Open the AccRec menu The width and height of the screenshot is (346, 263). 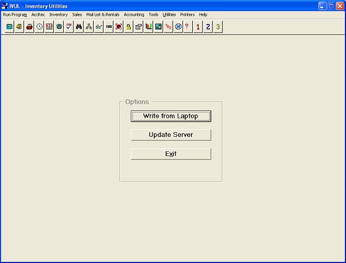pos(38,15)
